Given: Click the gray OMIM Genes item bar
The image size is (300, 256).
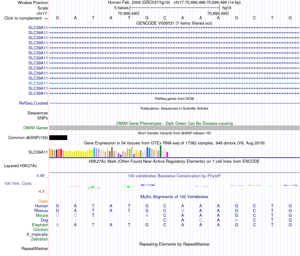Looking at the screenshot, I should coord(174,128).
